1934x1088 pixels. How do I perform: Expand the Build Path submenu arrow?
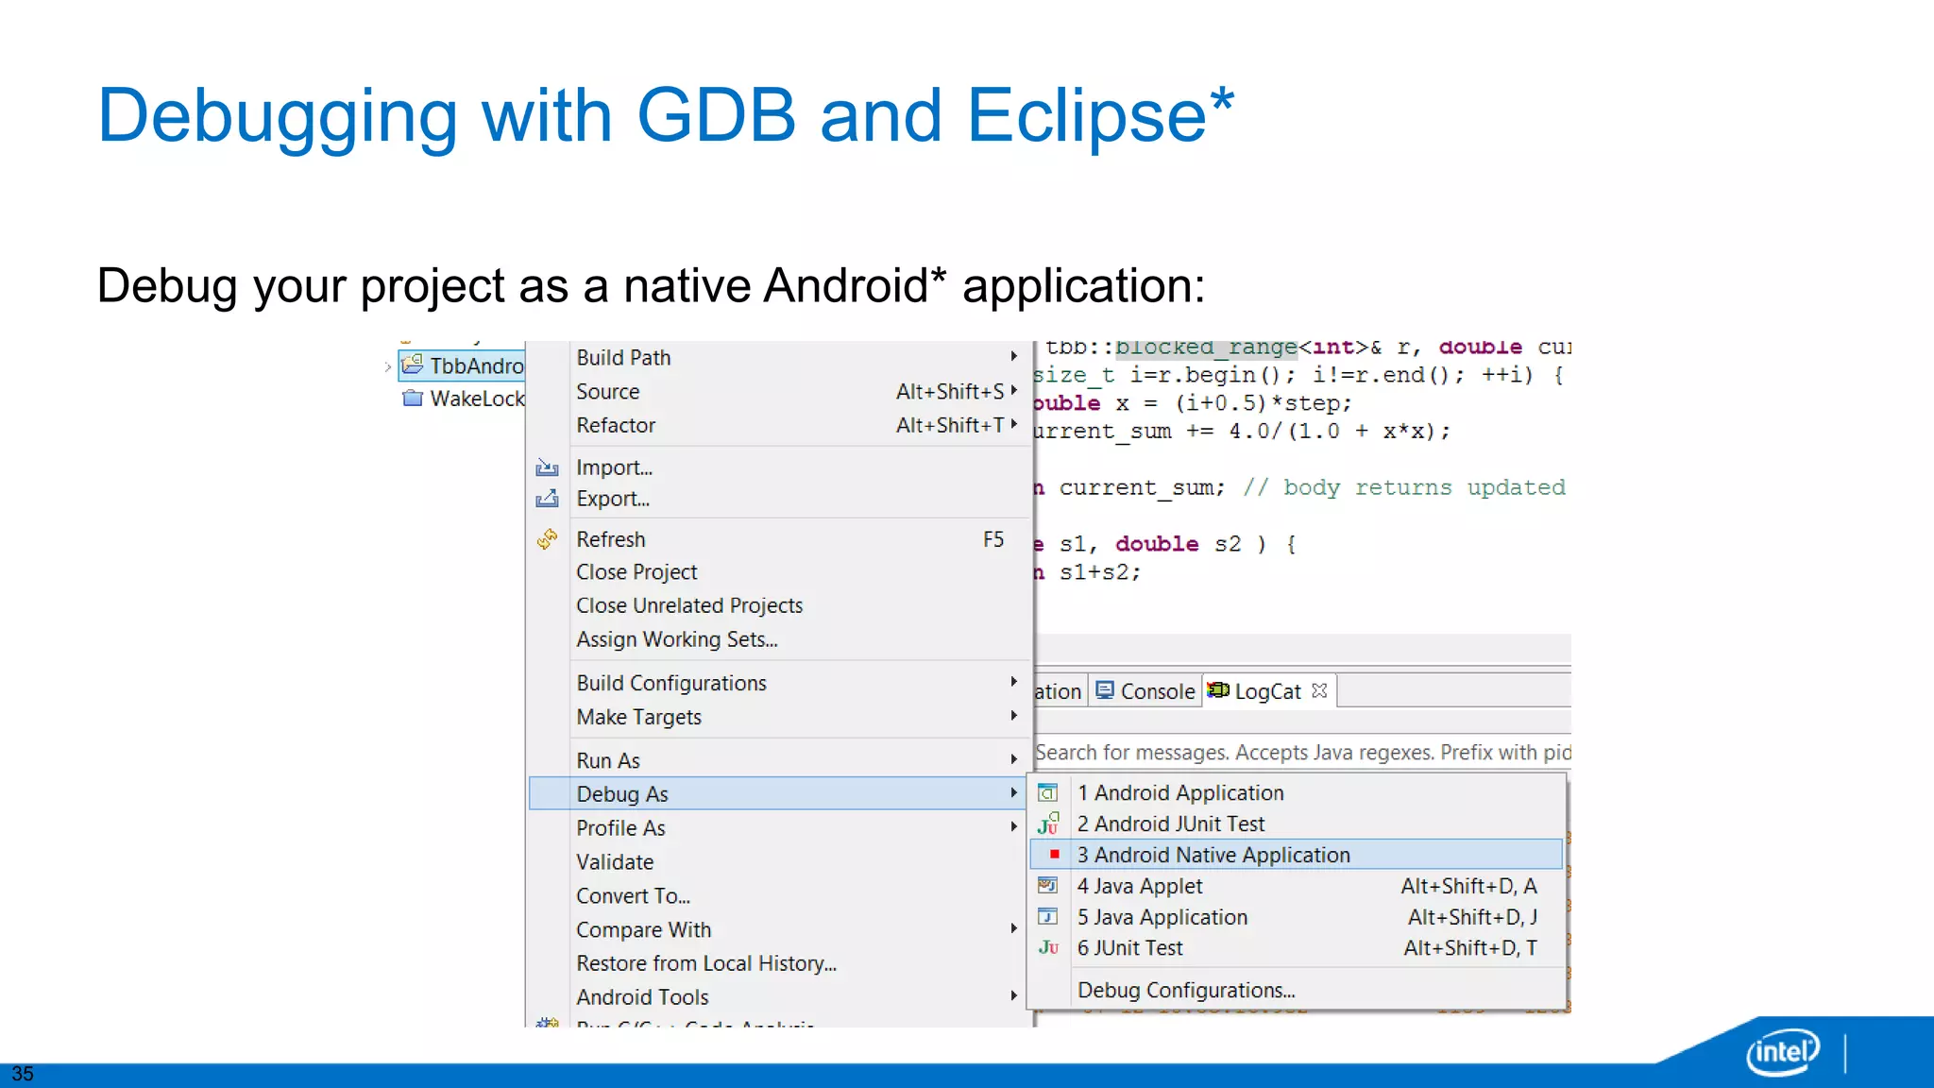tap(1013, 356)
